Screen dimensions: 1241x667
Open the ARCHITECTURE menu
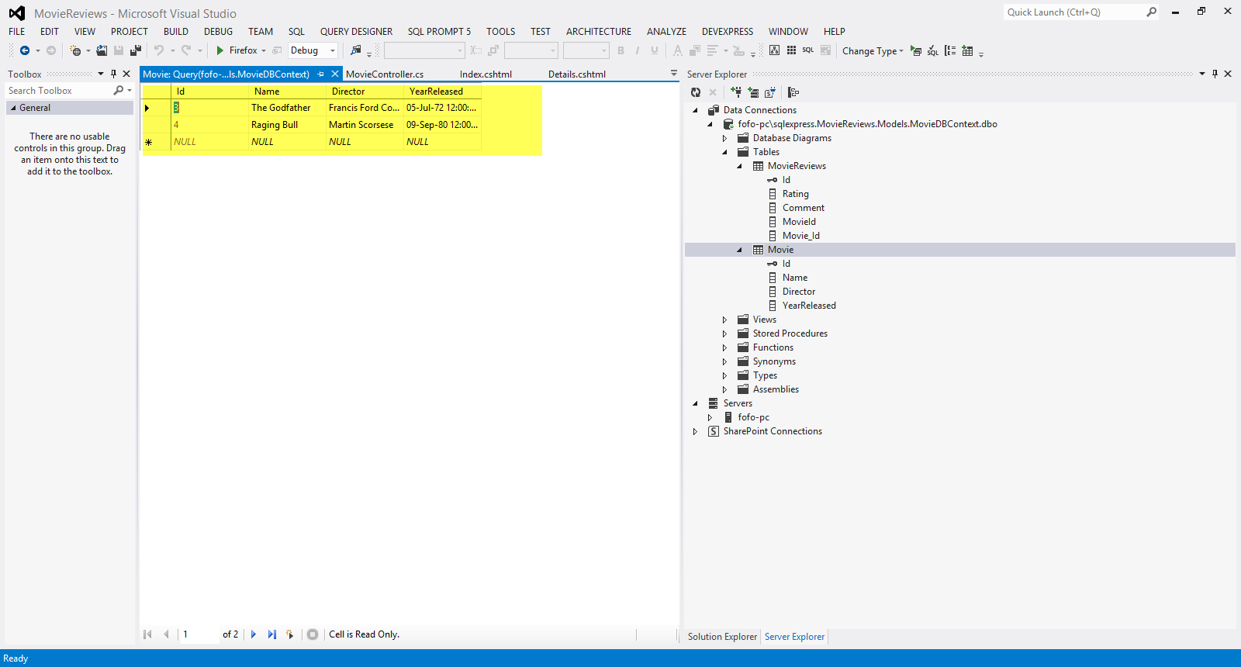pyautogui.click(x=598, y=32)
